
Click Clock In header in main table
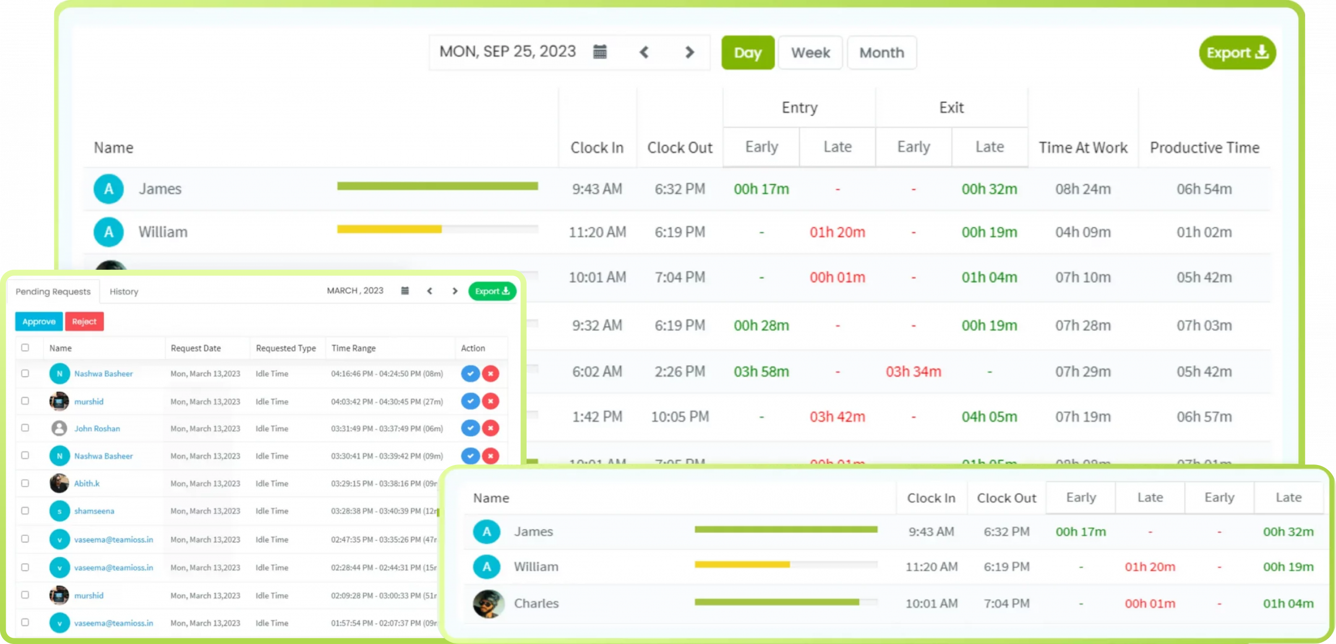click(x=597, y=148)
